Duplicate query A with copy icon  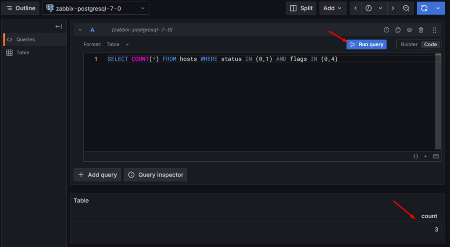[398, 30]
